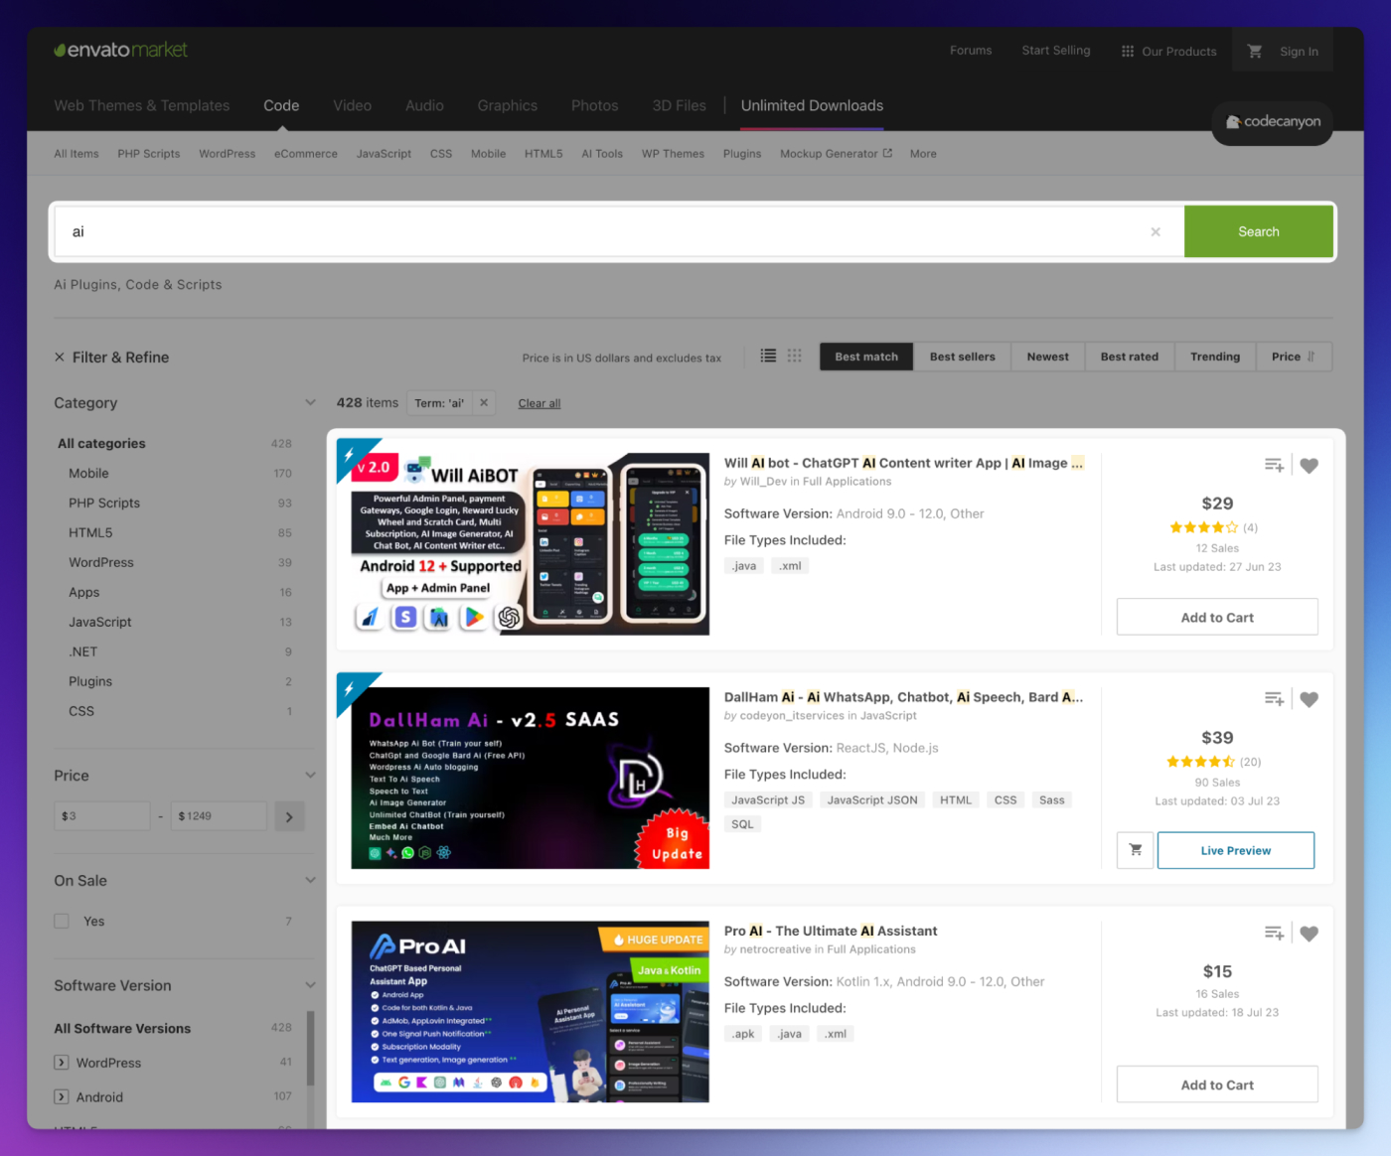1391x1157 pixels.
Task: Open Web Themes & Templates tab
Action: pos(141,105)
